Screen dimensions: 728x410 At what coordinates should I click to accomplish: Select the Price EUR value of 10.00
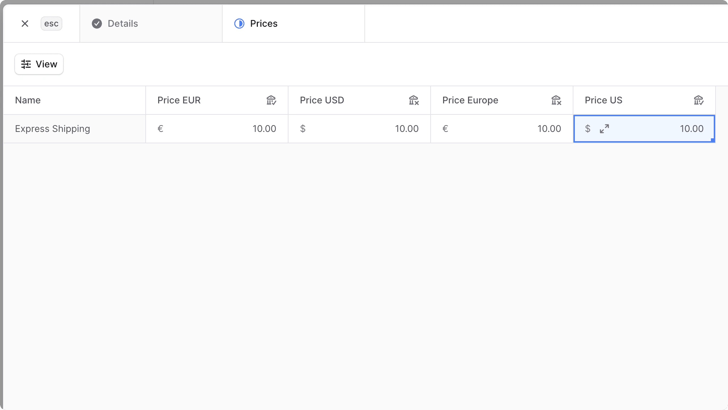coord(264,129)
